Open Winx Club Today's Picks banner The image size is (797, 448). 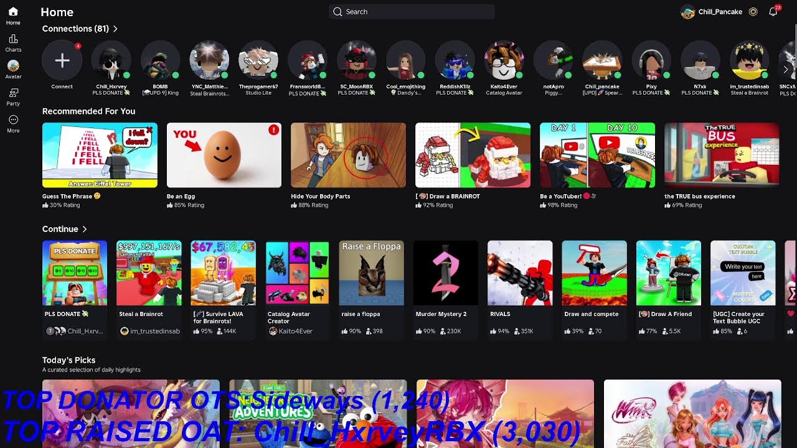click(692, 414)
